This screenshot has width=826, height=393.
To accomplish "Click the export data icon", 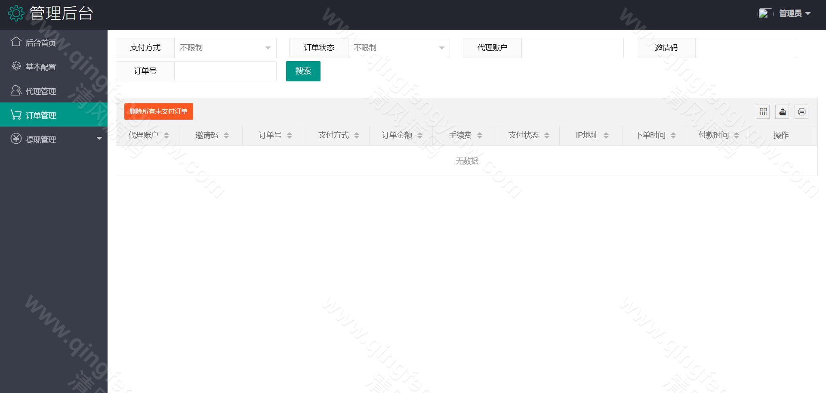I will point(782,111).
